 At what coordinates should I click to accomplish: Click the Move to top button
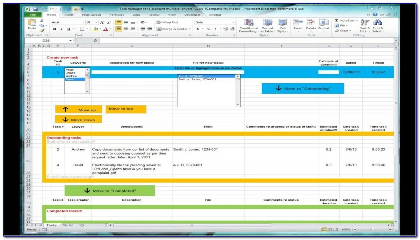pyautogui.click(x=126, y=109)
